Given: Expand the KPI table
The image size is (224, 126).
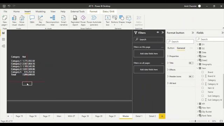Looking at the screenshot, I should click(x=197, y=104).
